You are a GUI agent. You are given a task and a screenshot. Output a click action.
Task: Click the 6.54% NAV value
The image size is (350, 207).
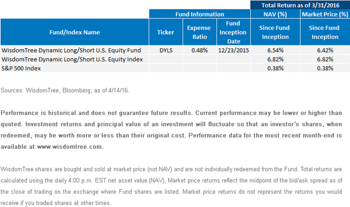coord(275,50)
